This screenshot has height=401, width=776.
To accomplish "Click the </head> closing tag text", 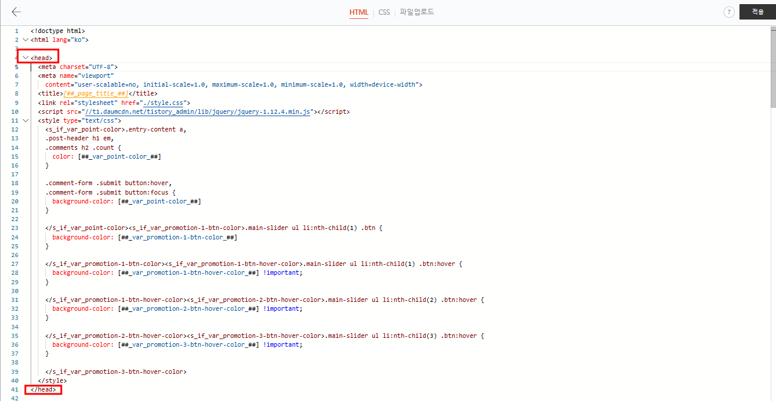I will 43,390.
